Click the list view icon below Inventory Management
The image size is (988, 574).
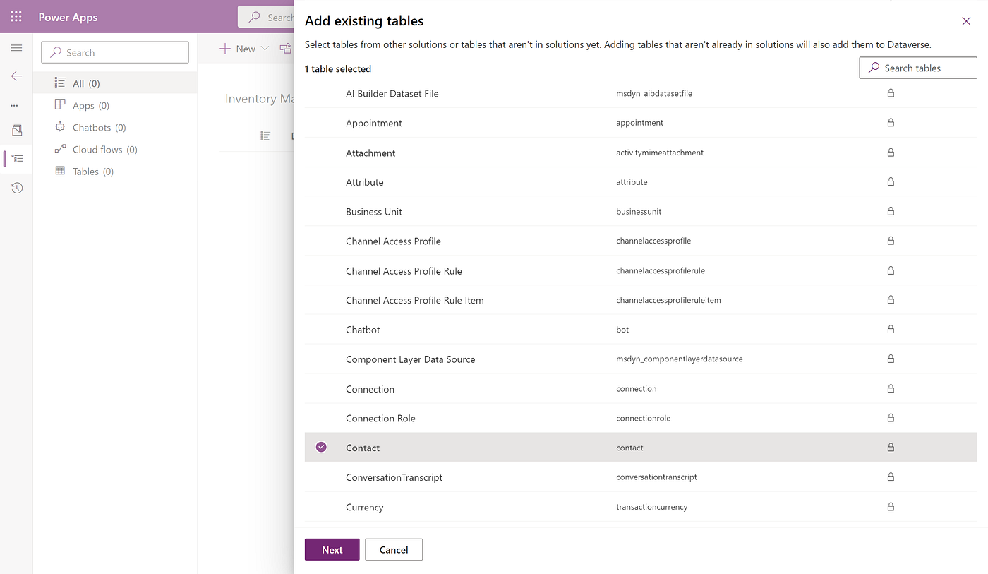click(x=265, y=136)
